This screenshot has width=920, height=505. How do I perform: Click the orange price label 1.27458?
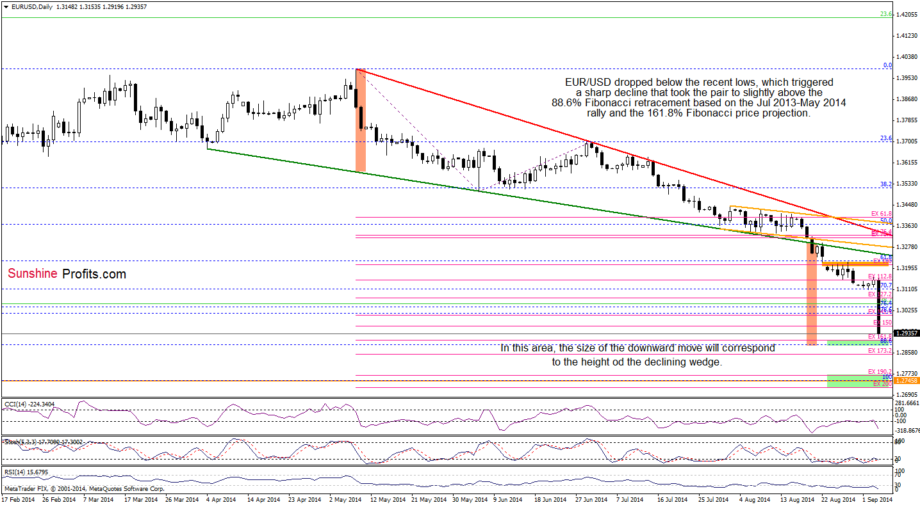[x=907, y=380]
